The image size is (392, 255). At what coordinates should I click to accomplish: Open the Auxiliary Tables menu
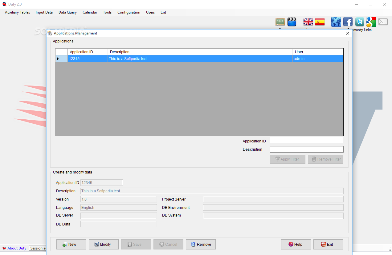(x=18, y=12)
